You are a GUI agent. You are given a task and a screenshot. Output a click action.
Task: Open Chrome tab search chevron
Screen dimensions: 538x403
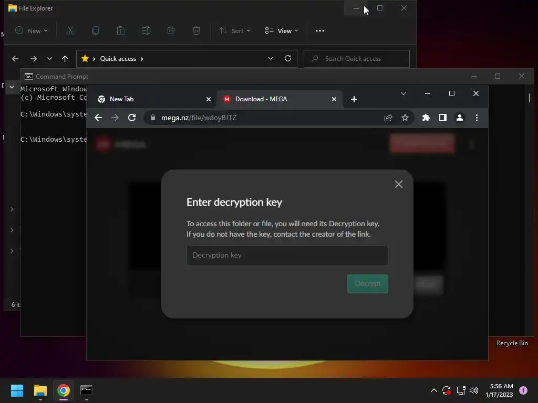[x=403, y=93]
